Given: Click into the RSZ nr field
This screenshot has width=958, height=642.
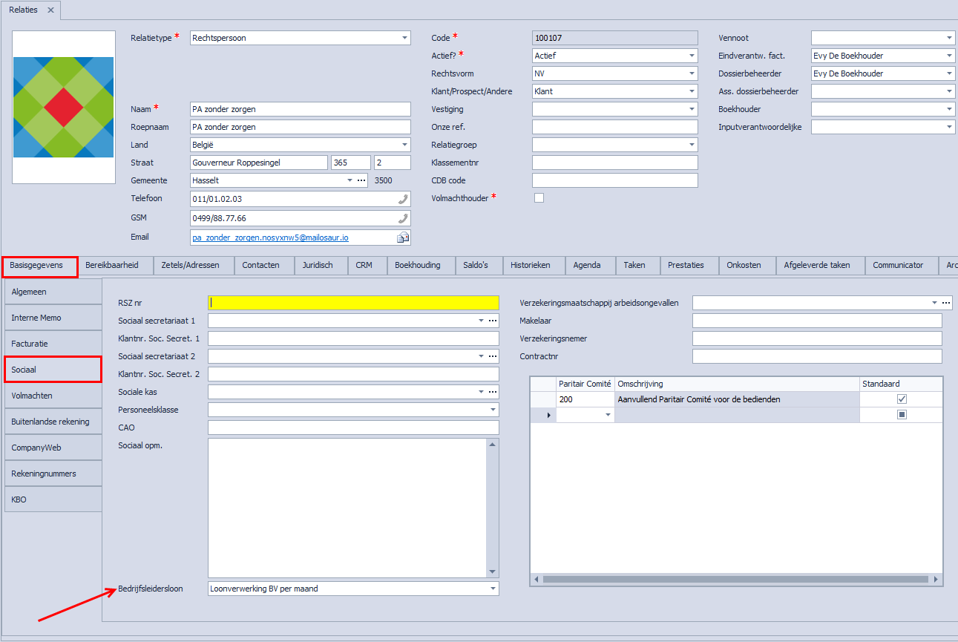Looking at the screenshot, I should tap(353, 303).
